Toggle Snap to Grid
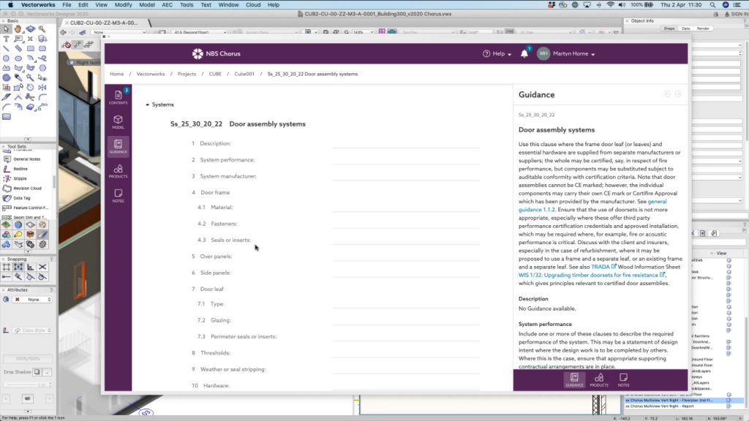The height and width of the screenshot is (421, 749). [6, 268]
